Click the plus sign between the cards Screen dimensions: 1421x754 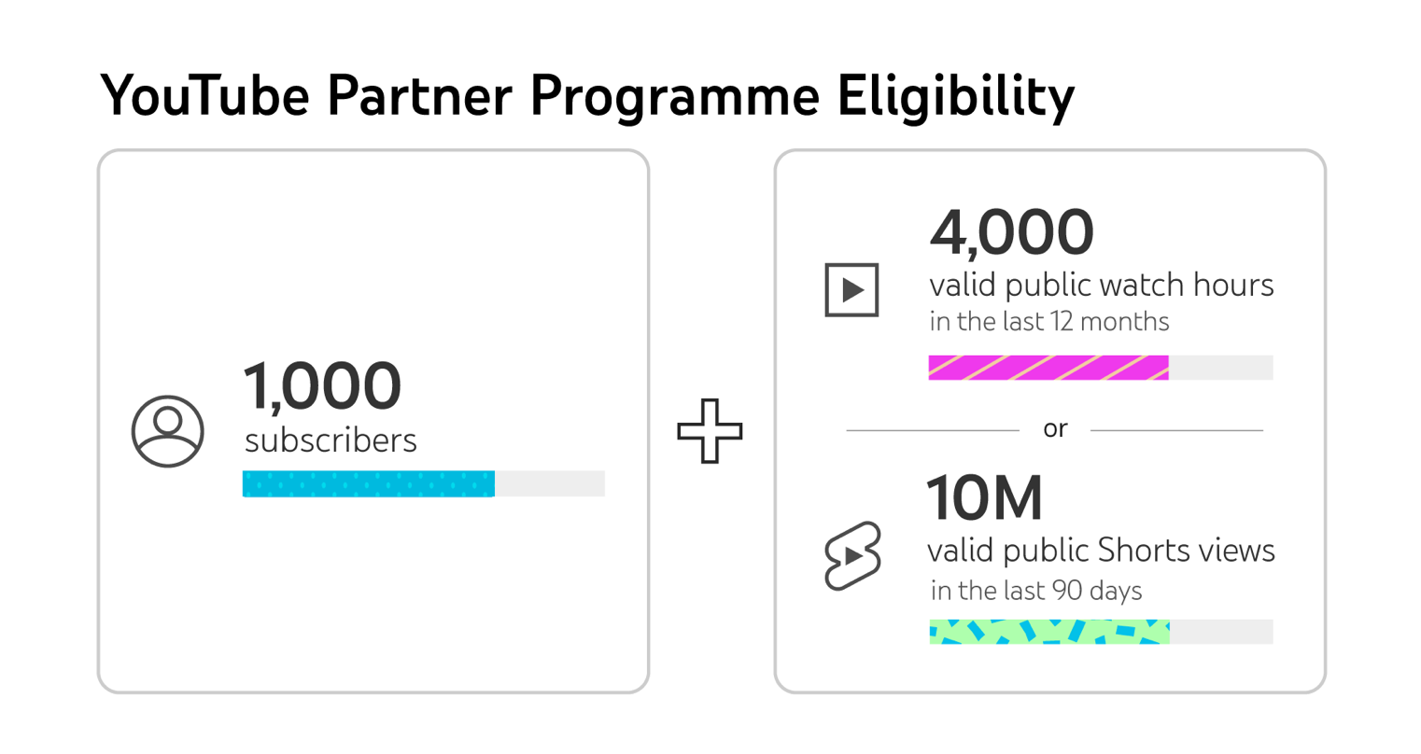coord(710,431)
